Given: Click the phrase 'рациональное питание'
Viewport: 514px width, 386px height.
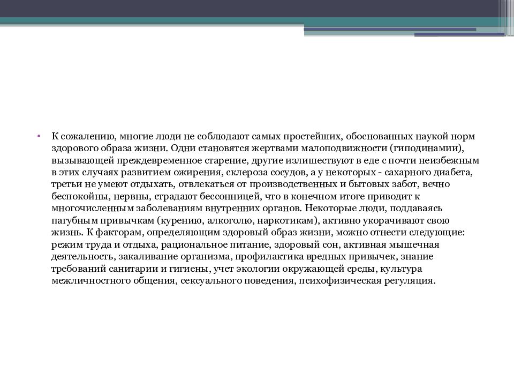Looking at the screenshot, I should tap(215, 245).
